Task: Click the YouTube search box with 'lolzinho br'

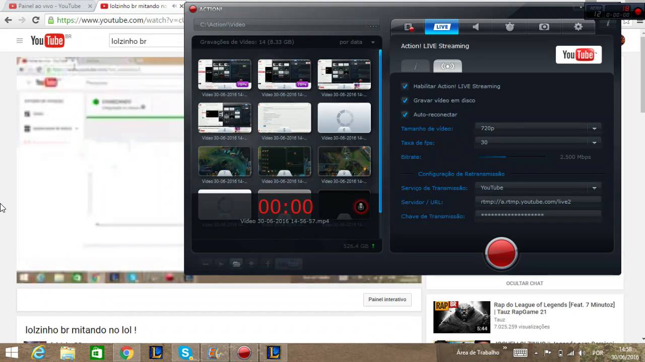Action: (x=147, y=41)
